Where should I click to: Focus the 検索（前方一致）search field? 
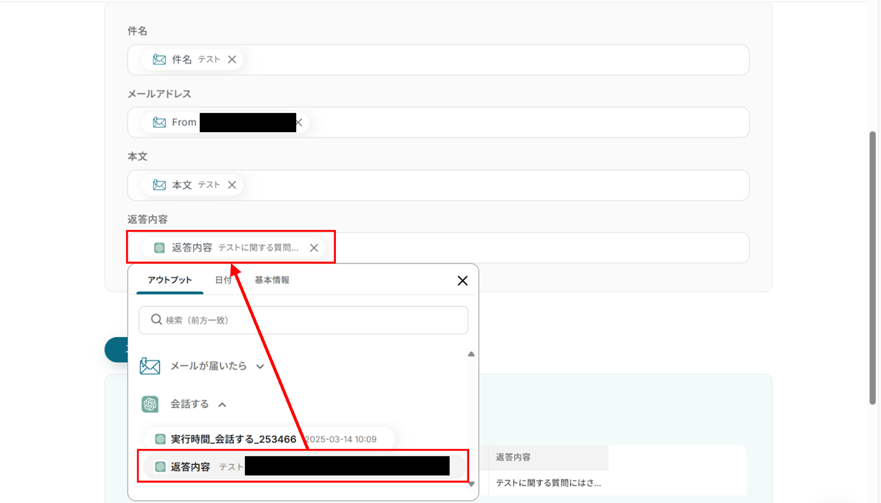point(303,320)
